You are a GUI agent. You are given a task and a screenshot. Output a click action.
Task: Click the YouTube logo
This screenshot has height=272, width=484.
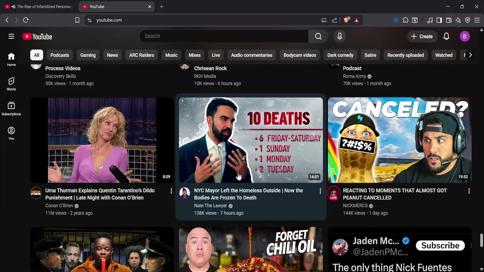point(37,37)
